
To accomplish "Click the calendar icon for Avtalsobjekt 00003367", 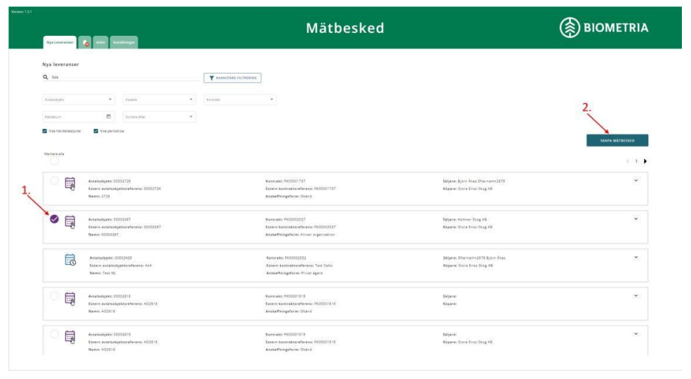I will (x=70, y=221).
